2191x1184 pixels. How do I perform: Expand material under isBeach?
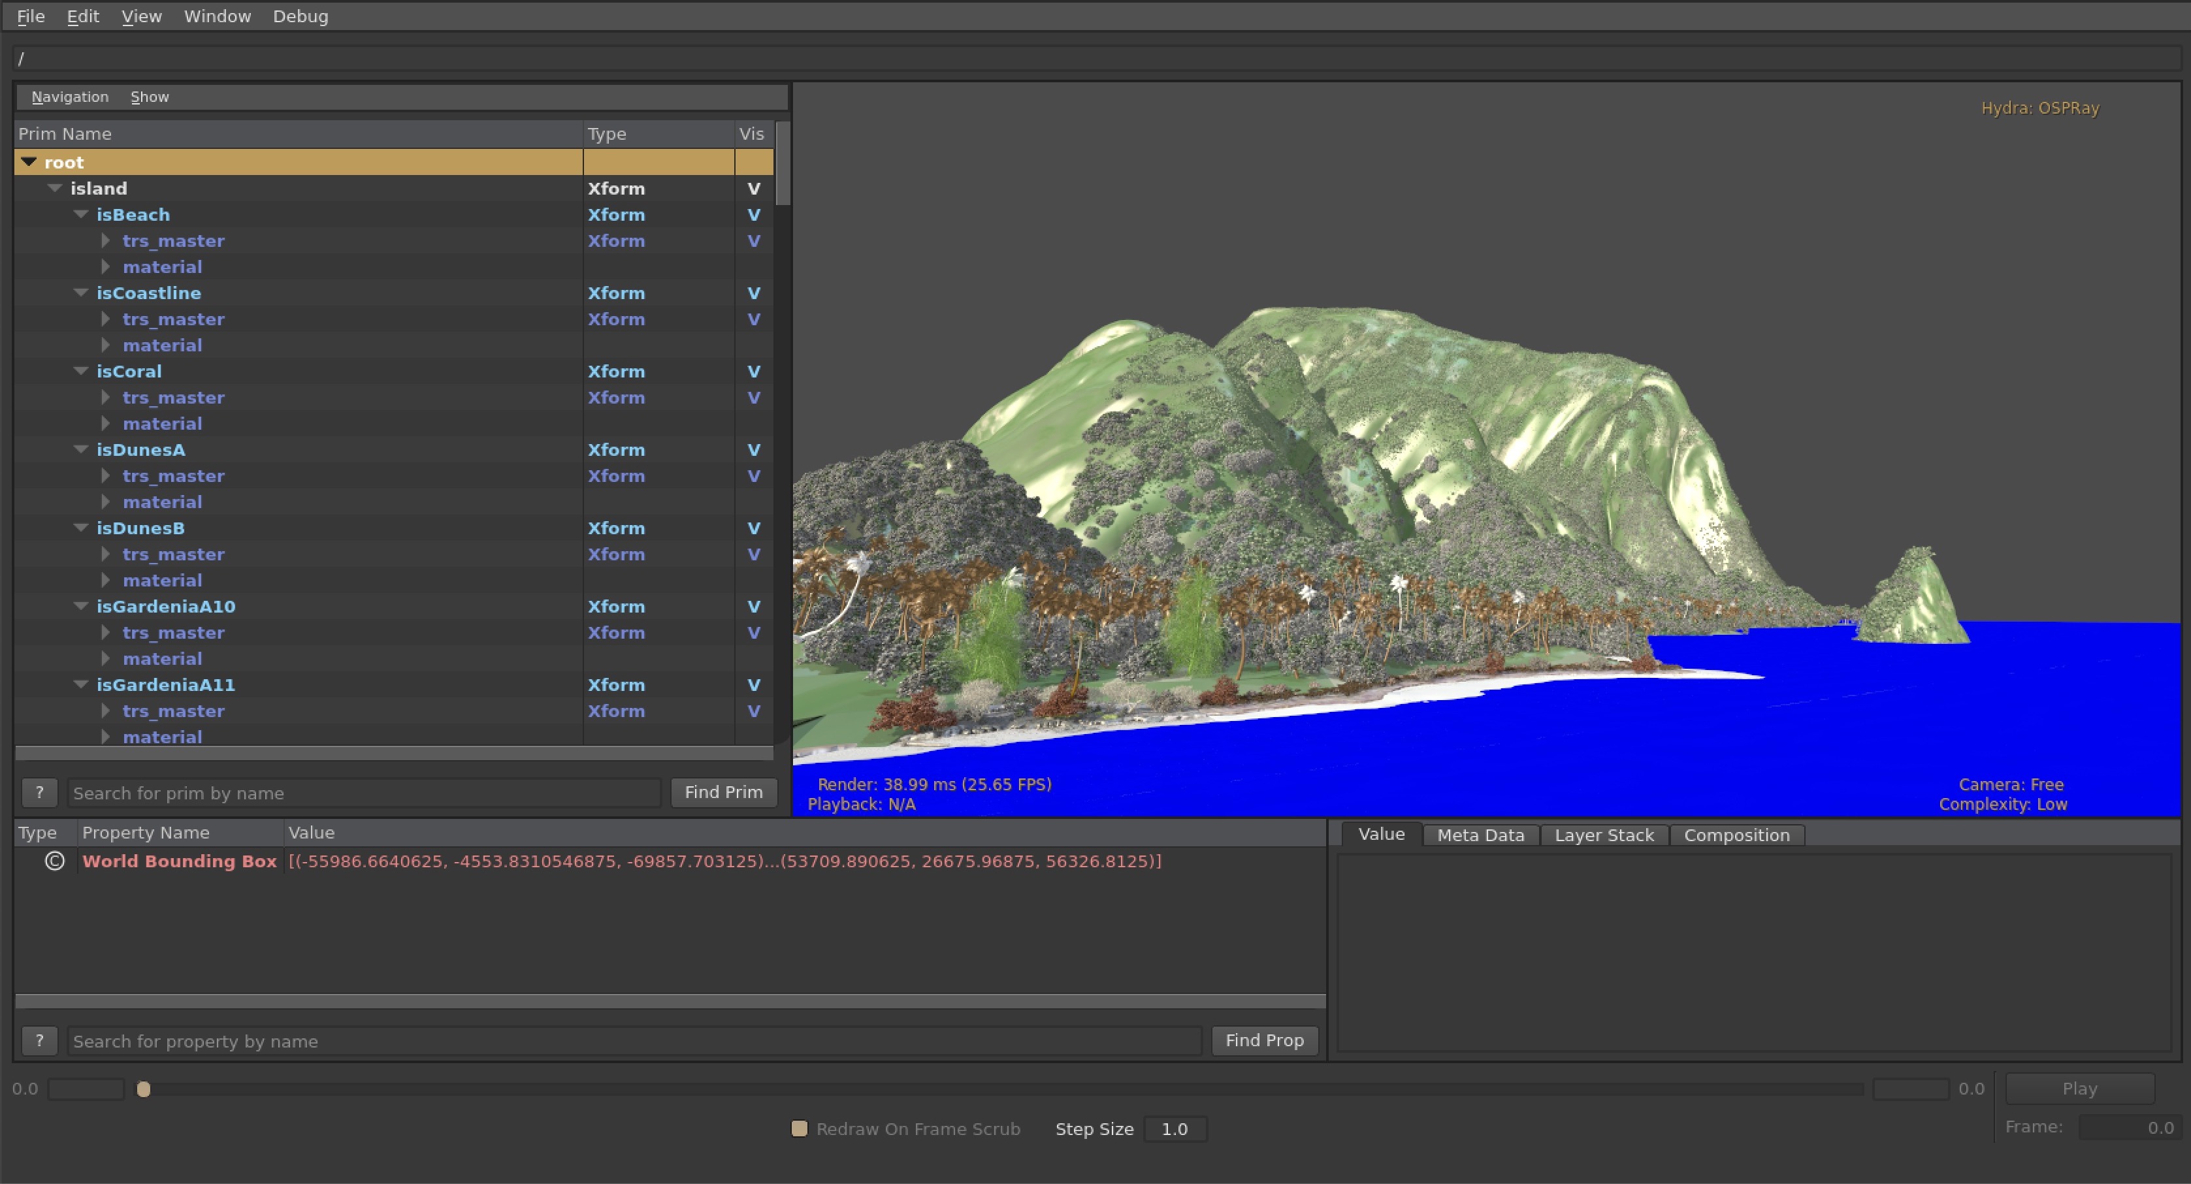click(105, 266)
